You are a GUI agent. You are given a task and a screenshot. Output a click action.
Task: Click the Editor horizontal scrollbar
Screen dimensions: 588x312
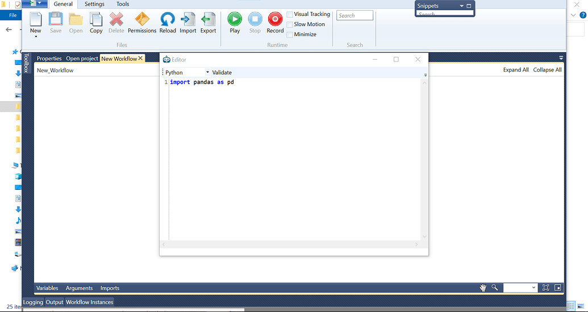coord(290,244)
